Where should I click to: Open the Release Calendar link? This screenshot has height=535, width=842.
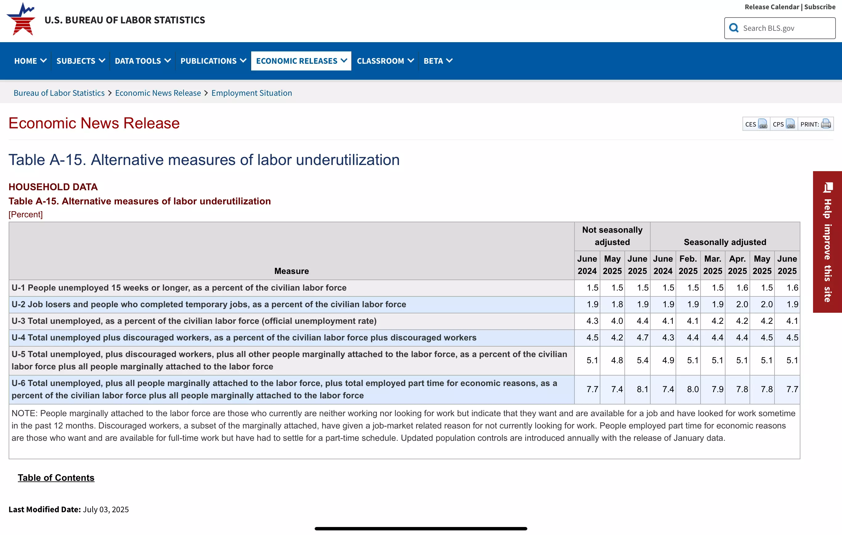(772, 7)
